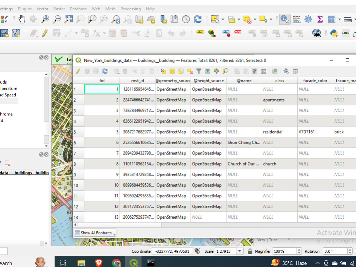This screenshot has height=267, width=356.
Task: Refresh the map canvas
Action: click(x=198, y=19)
